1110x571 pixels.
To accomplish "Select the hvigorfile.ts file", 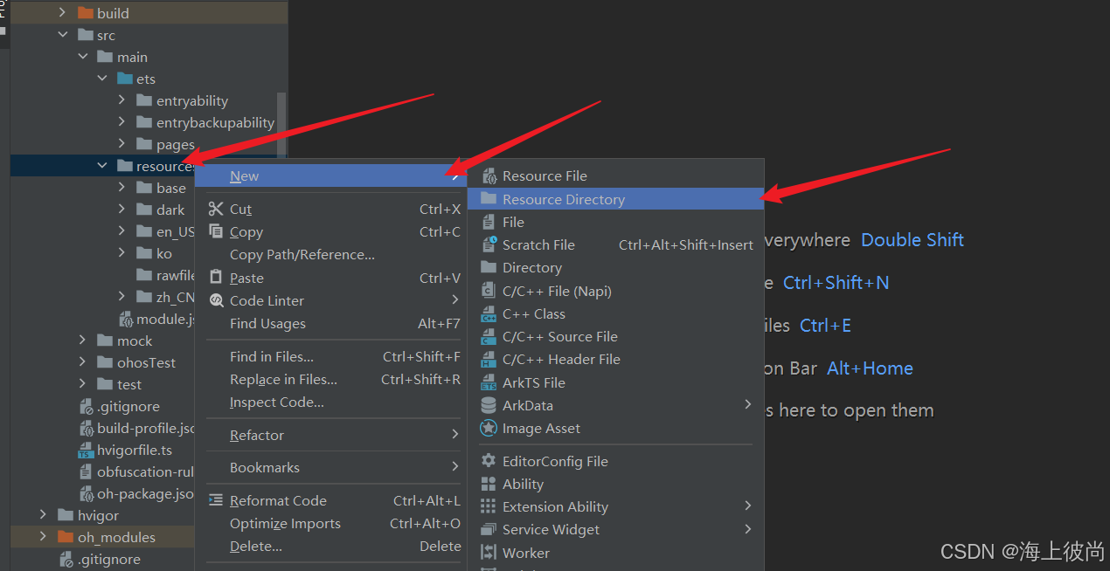I will click(135, 450).
